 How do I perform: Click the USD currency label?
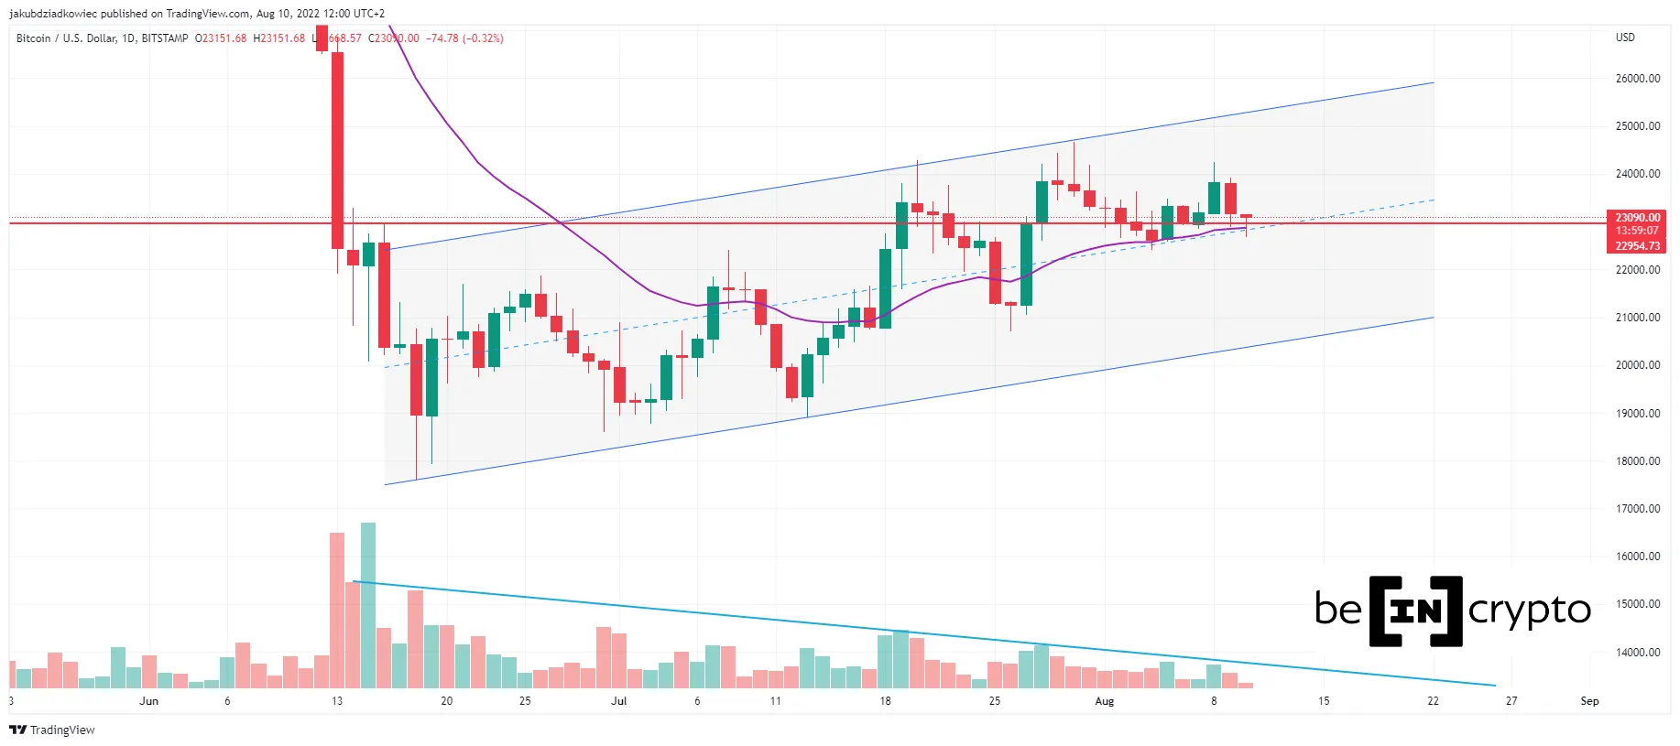[1625, 38]
